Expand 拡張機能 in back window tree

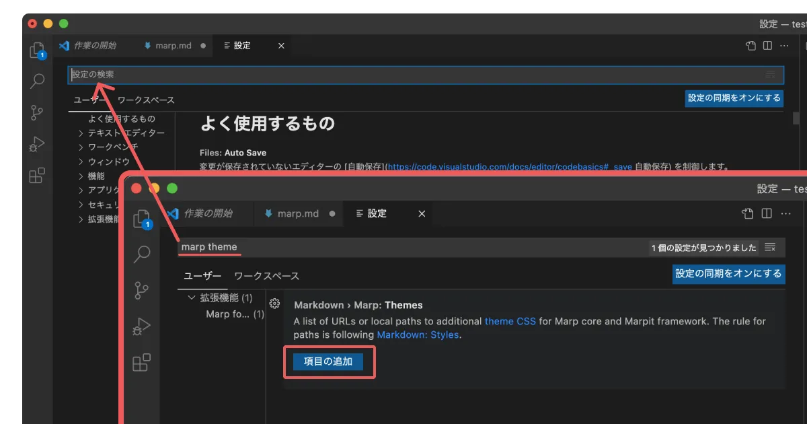(98, 219)
